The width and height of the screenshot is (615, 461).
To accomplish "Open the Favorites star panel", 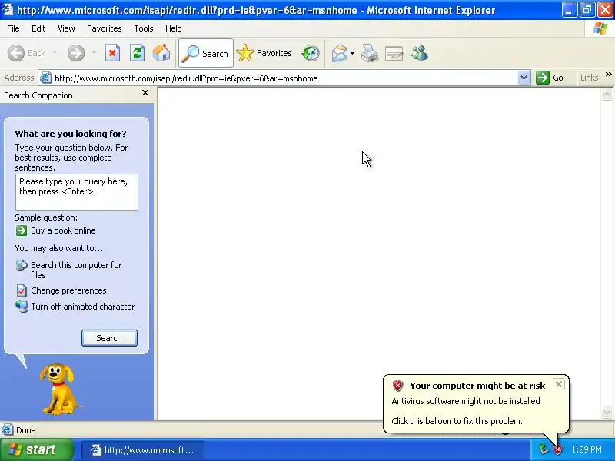I will coord(264,53).
